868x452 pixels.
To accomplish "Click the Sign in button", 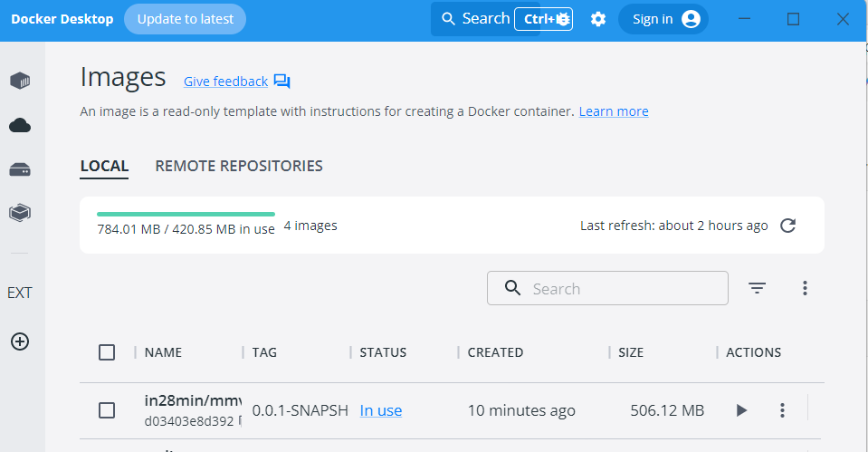I will coord(663,19).
